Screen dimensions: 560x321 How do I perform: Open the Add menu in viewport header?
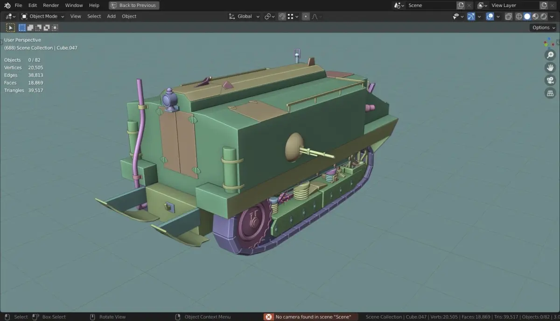(111, 16)
